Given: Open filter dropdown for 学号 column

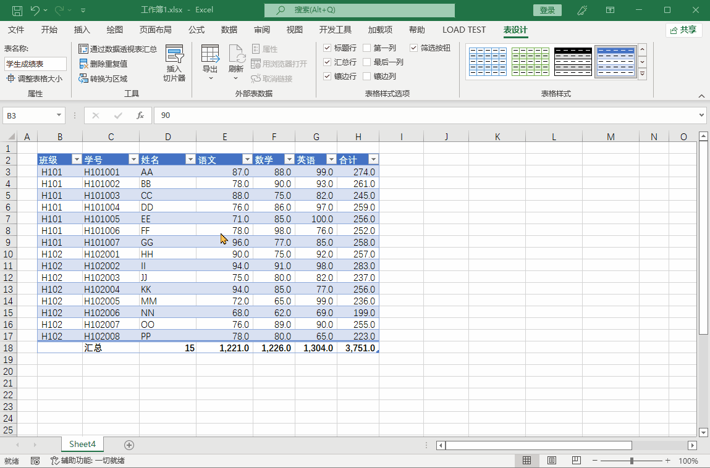Looking at the screenshot, I should (x=133, y=159).
